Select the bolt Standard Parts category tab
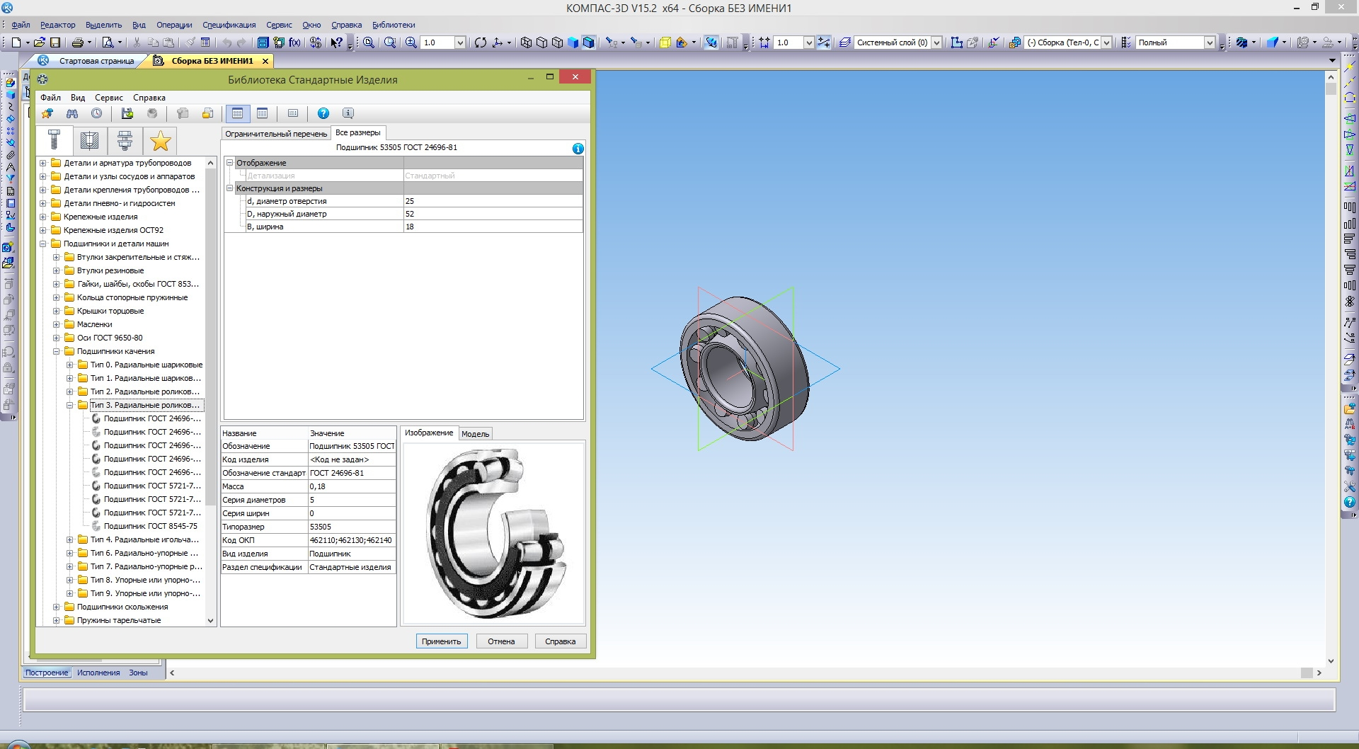The height and width of the screenshot is (749, 1359). tap(55, 140)
